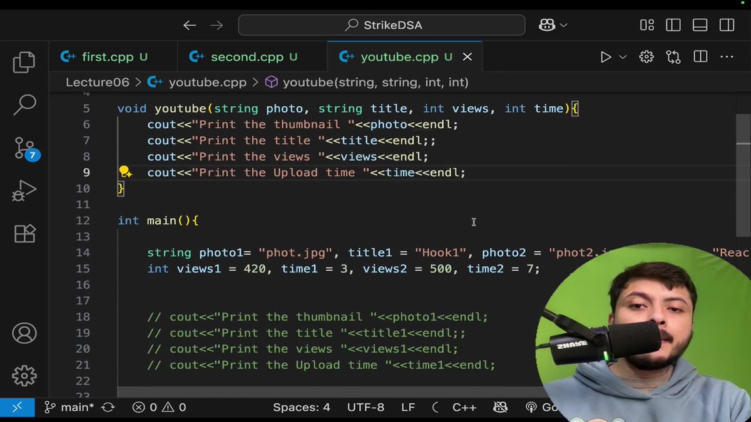Run the youtube.cpp file
The width and height of the screenshot is (751, 422).
605,56
